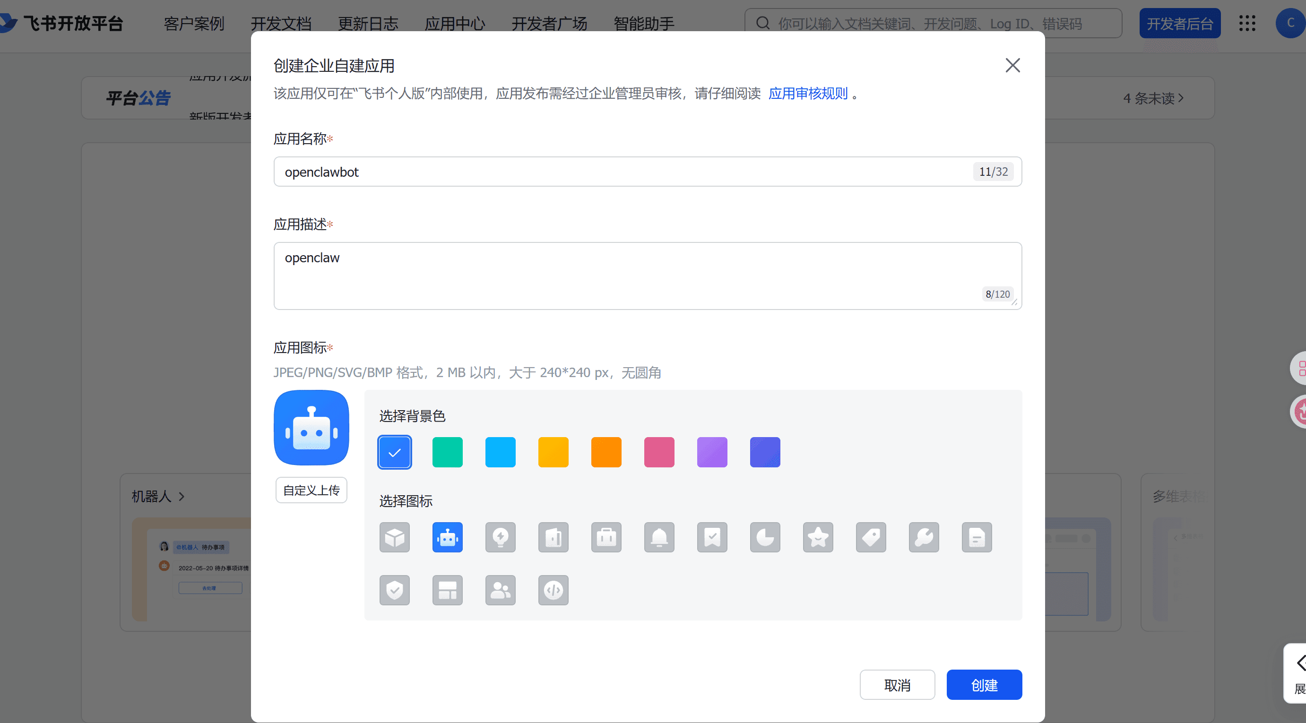Open the 开发文档 menu item
Screen dimensions: 1306x723
coord(281,23)
